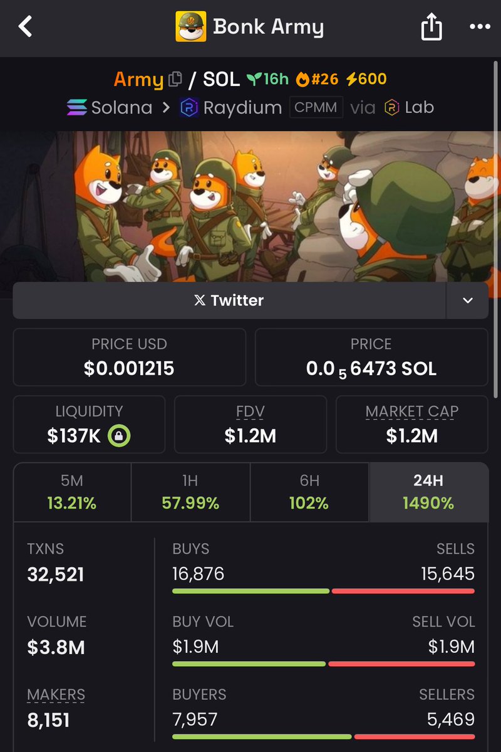Tap the fire trending rank #26
501x752 pixels.
tap(317, 79)
